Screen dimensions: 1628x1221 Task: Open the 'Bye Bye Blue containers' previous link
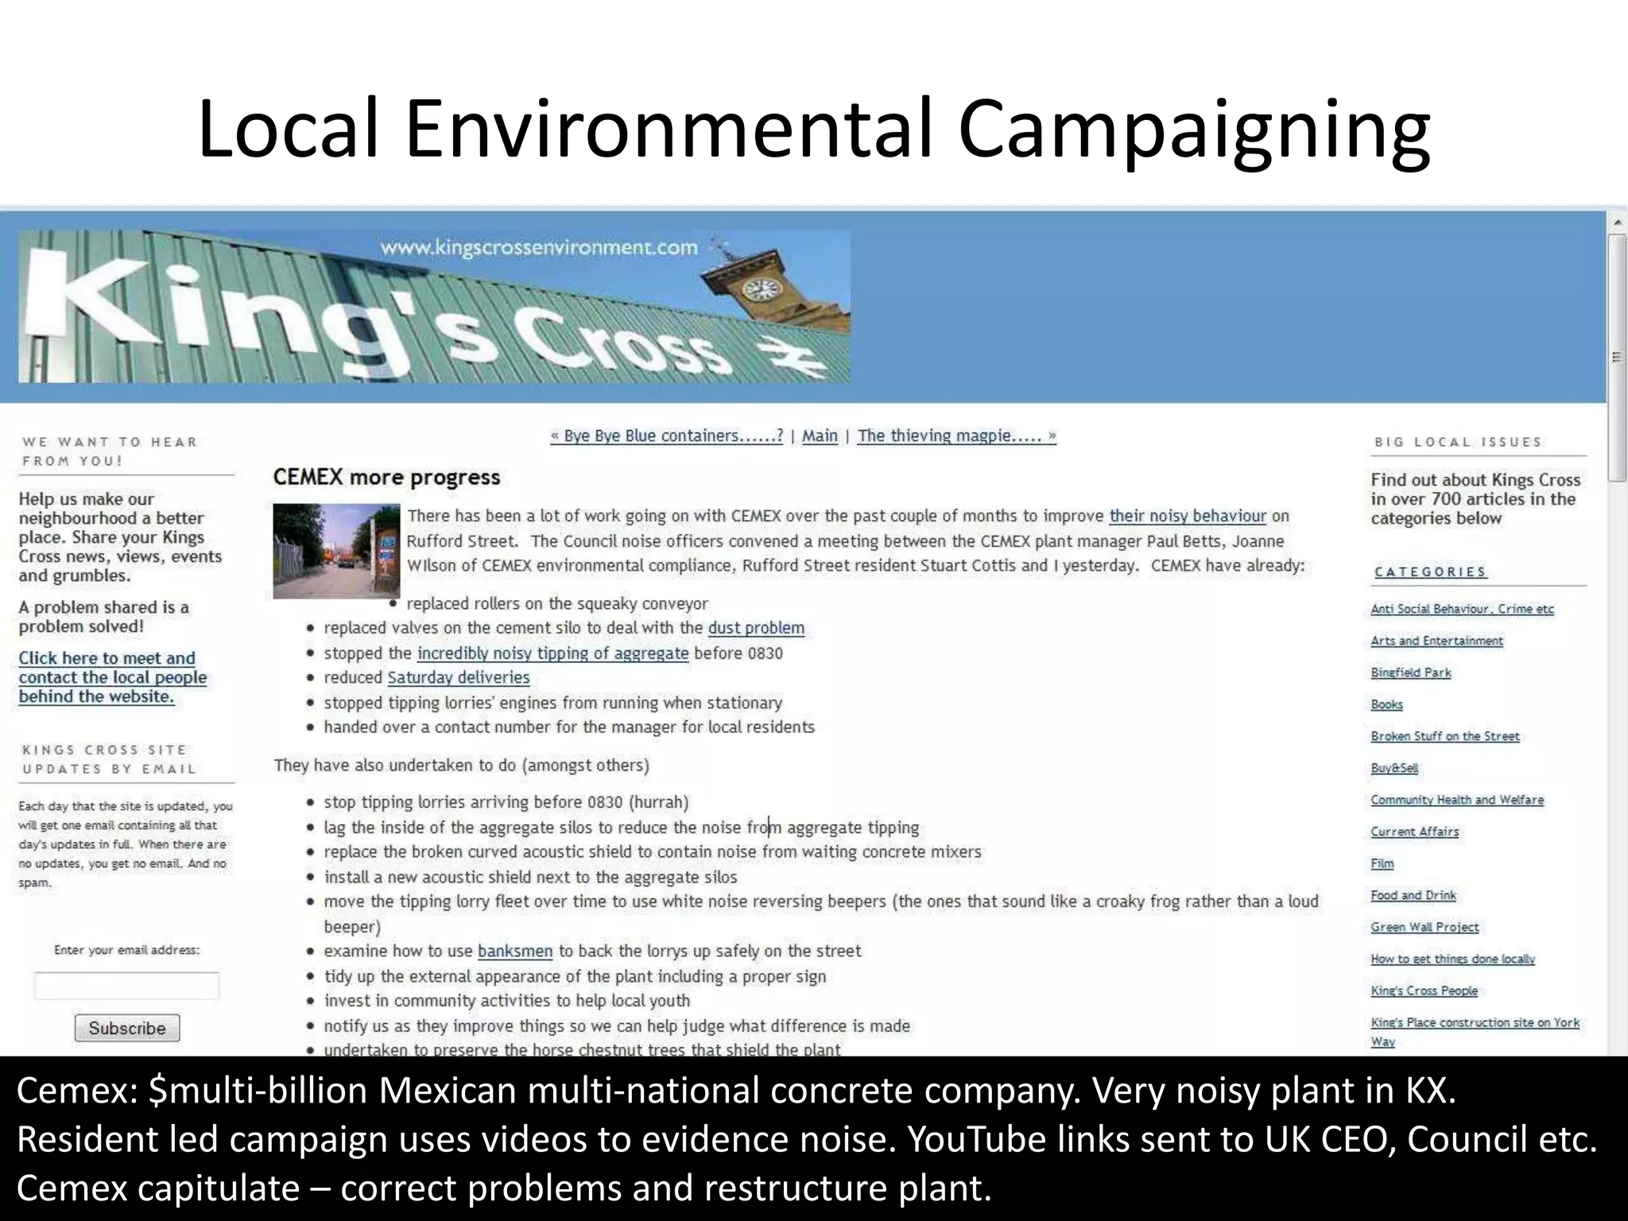click(x=666, y=436)
